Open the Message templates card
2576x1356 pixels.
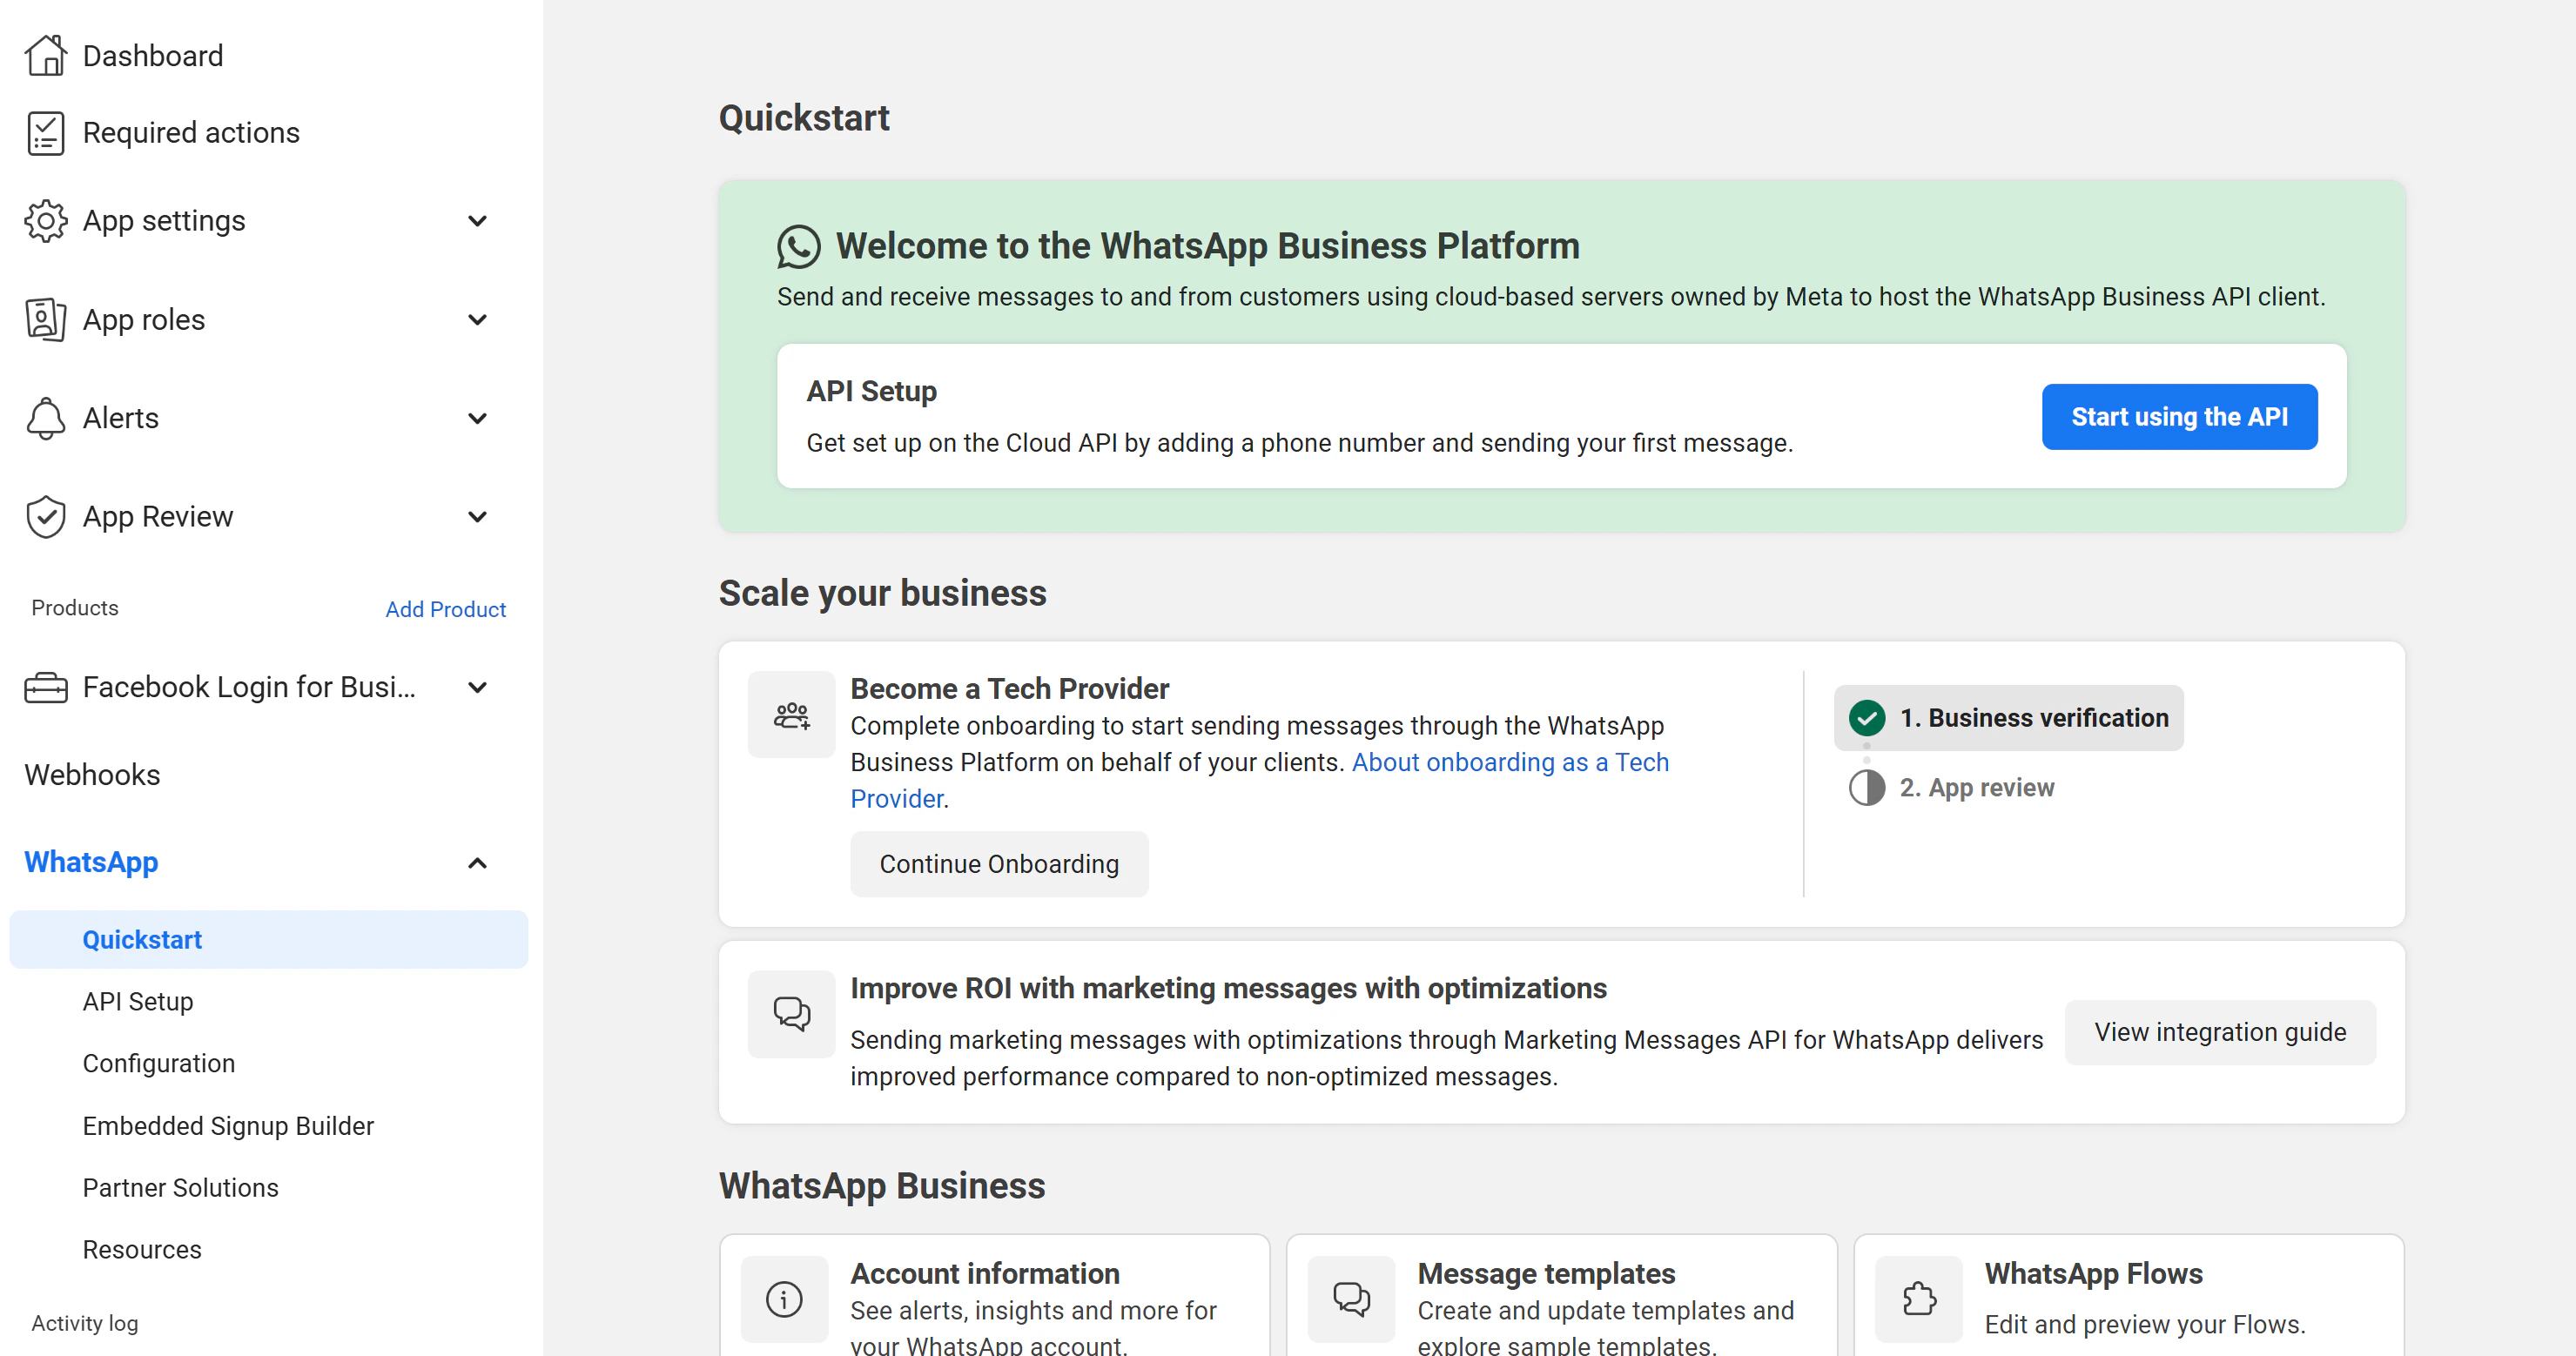1562,1296
